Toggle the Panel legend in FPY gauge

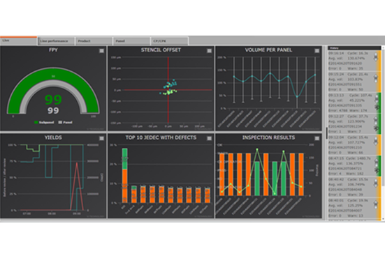tap(65, 122)
